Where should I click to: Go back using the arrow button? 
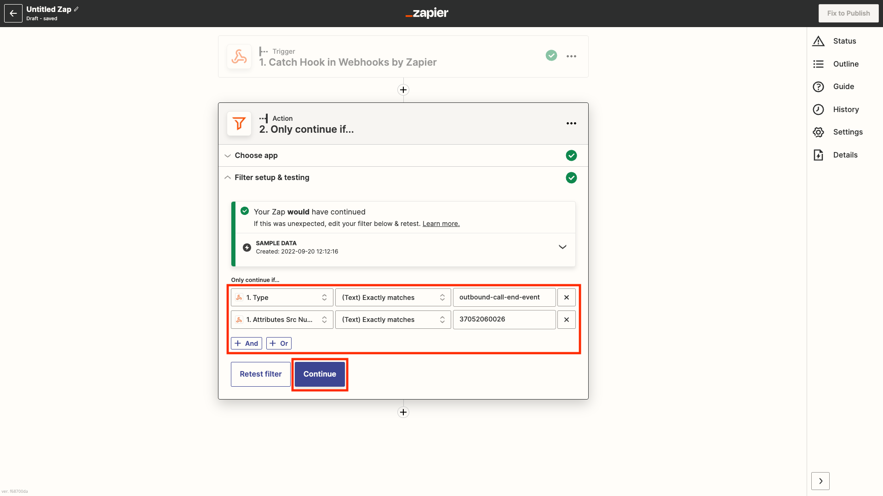click(x=13, y=13)
